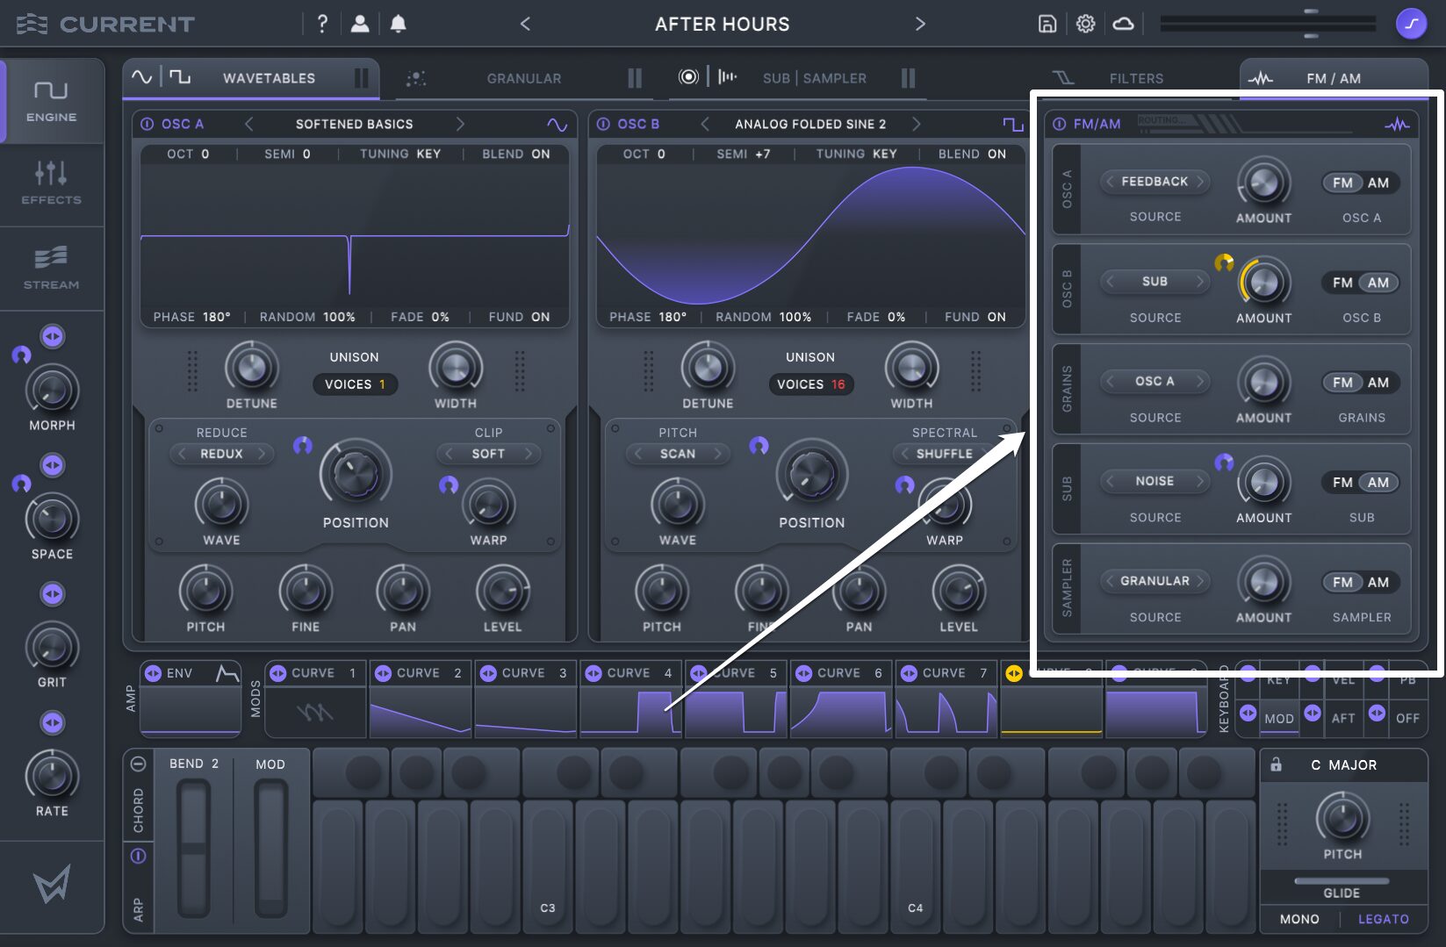
Task: Select previous wavetable before Analog Folded Sine 2
Action: pyautogui.click(x=704, y=125)
